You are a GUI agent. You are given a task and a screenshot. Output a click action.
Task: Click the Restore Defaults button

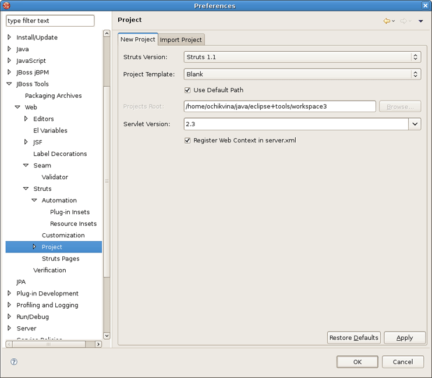[354, 337]
